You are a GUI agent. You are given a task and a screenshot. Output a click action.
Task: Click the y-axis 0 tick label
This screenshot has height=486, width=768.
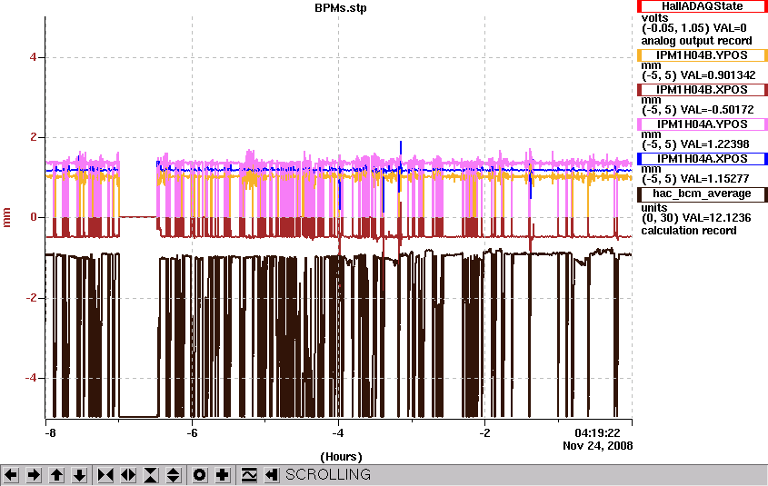[34, 217]
